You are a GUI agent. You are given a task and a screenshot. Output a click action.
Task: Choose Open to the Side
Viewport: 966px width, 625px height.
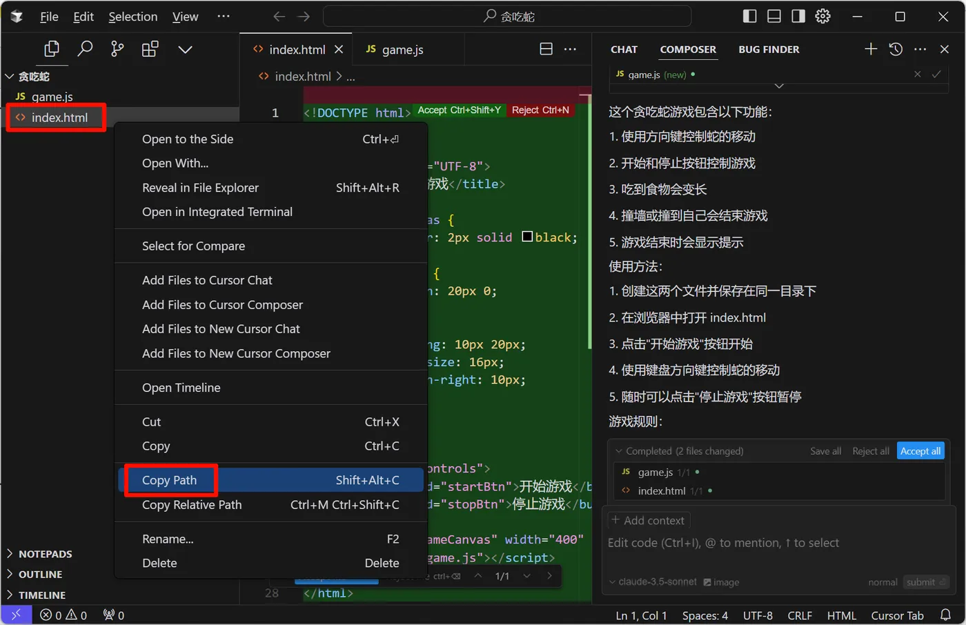click(x=270, y=139)
